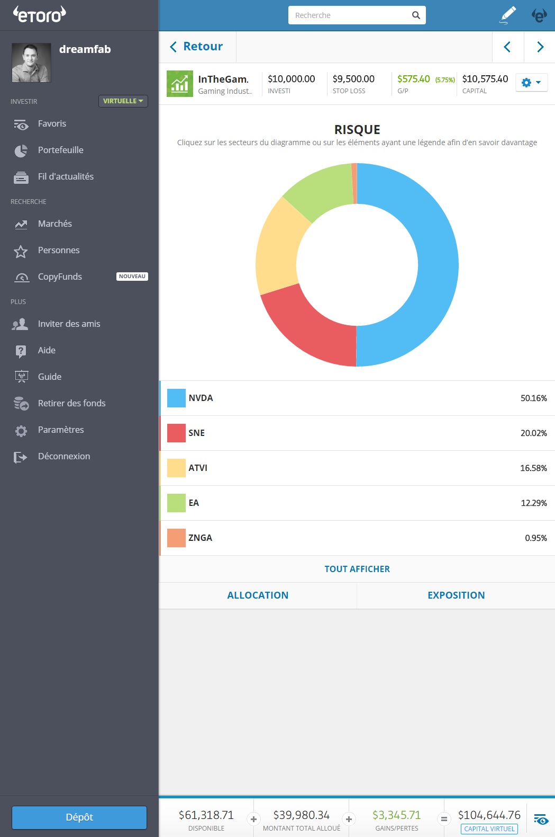Open the VIRTUELLE account mode dropdown
The image size is (555, 837).
123,101
